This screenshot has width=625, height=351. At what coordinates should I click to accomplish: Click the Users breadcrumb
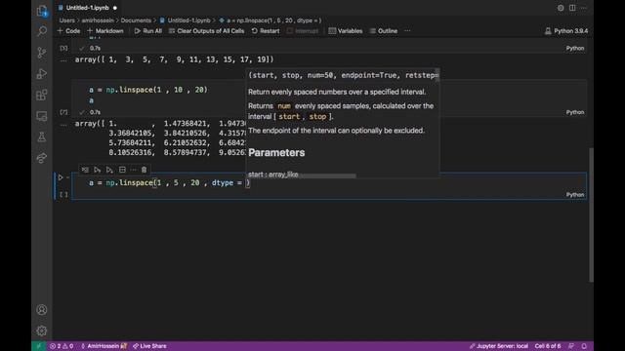click(x=66, y=20)
